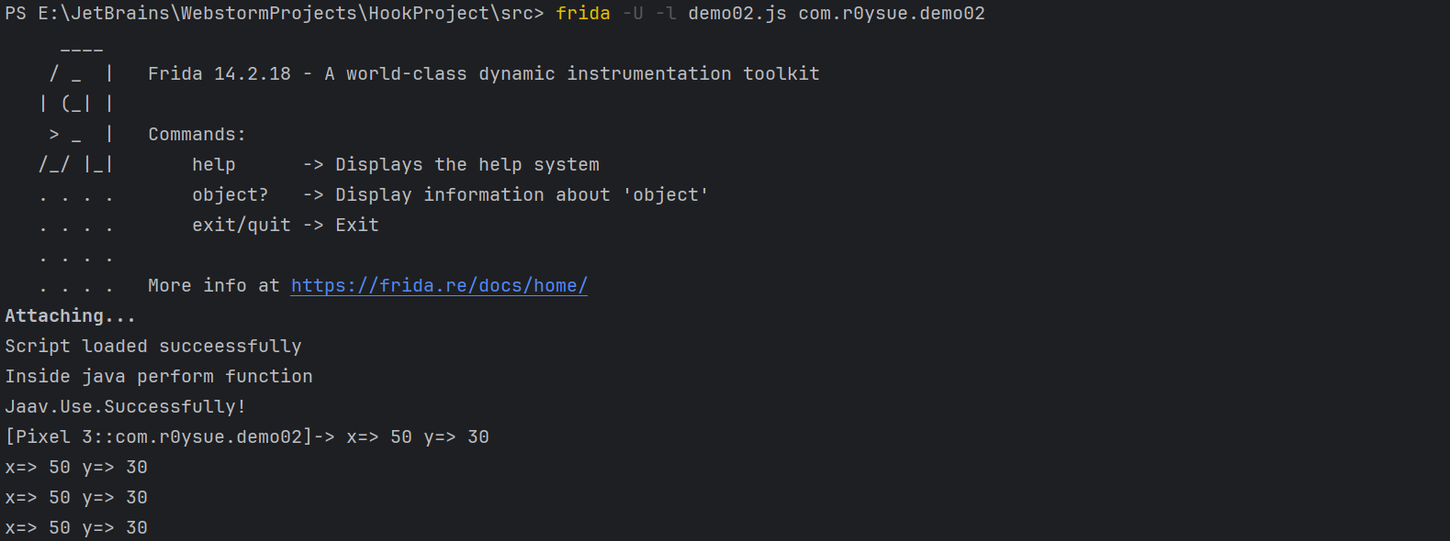Click the bold Attaching... status line
The width and height of the screenshot is (1450, 541).
[x=70, y=316]
